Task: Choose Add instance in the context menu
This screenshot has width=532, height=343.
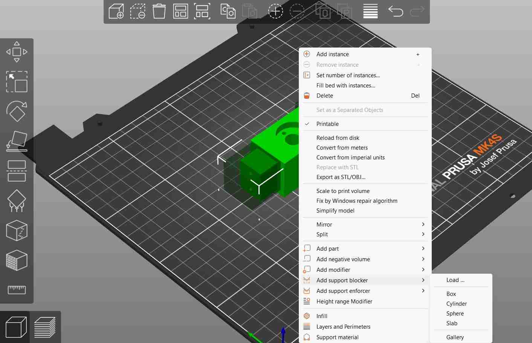Action: pyautogui.click(x=366, y=54)
